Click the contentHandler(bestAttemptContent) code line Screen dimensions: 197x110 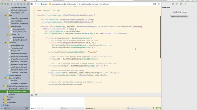point(65,84)
